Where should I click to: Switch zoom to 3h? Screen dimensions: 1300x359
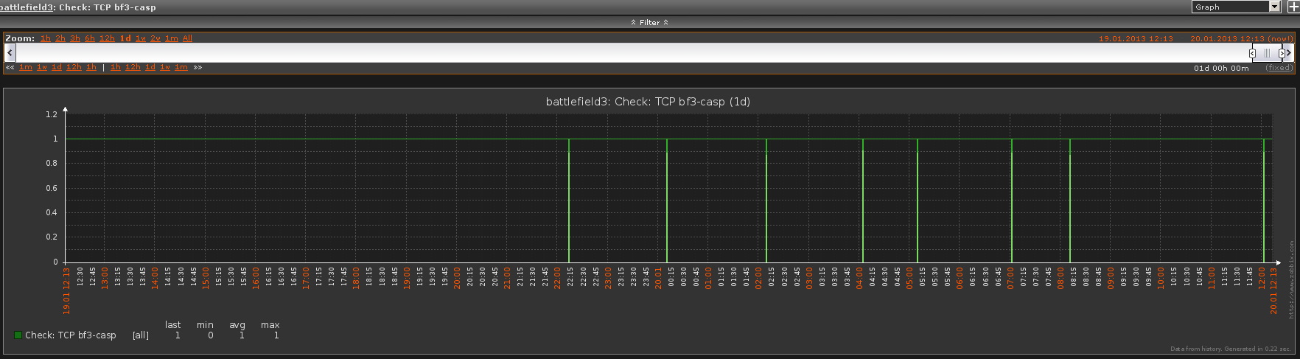click(75, 38)
